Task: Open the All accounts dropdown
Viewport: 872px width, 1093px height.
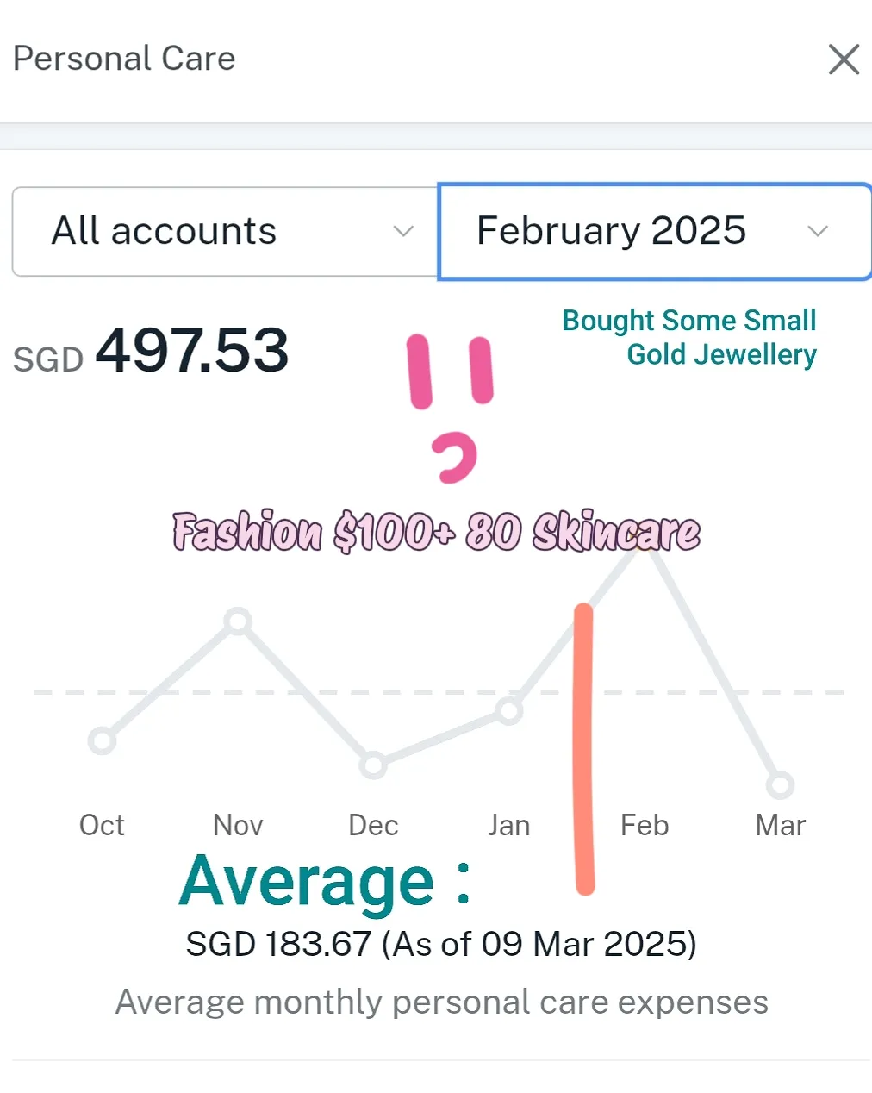Action: click(x=226, y=231)
